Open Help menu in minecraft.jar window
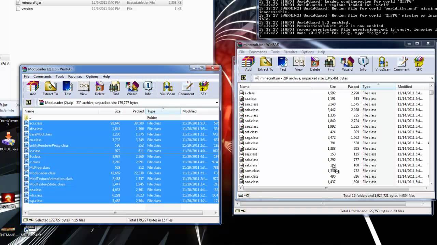This screenshot has width=437, height=245. [321, 52]
